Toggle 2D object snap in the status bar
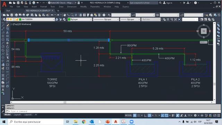The width and height of the screenshot is (222, 125). coord(166,116)
